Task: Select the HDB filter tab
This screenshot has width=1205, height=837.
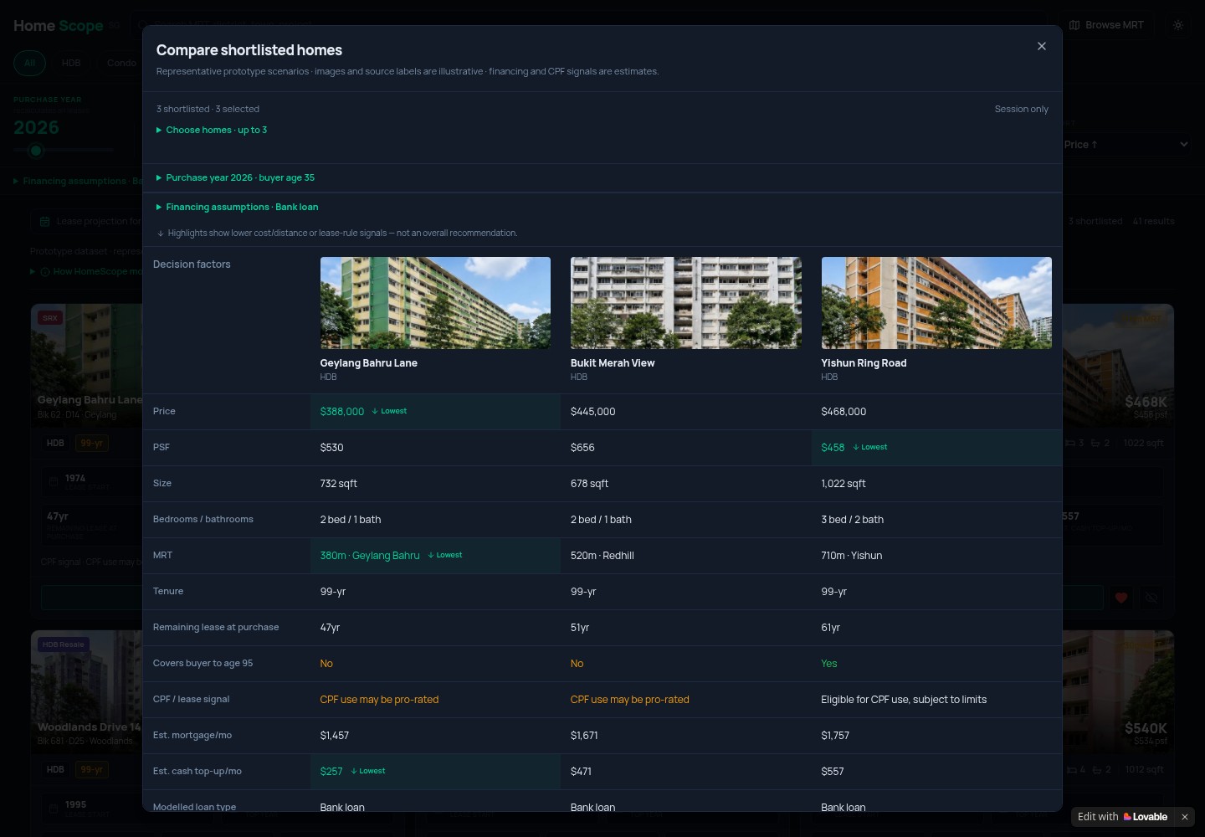Action: (x=71, y=63)
